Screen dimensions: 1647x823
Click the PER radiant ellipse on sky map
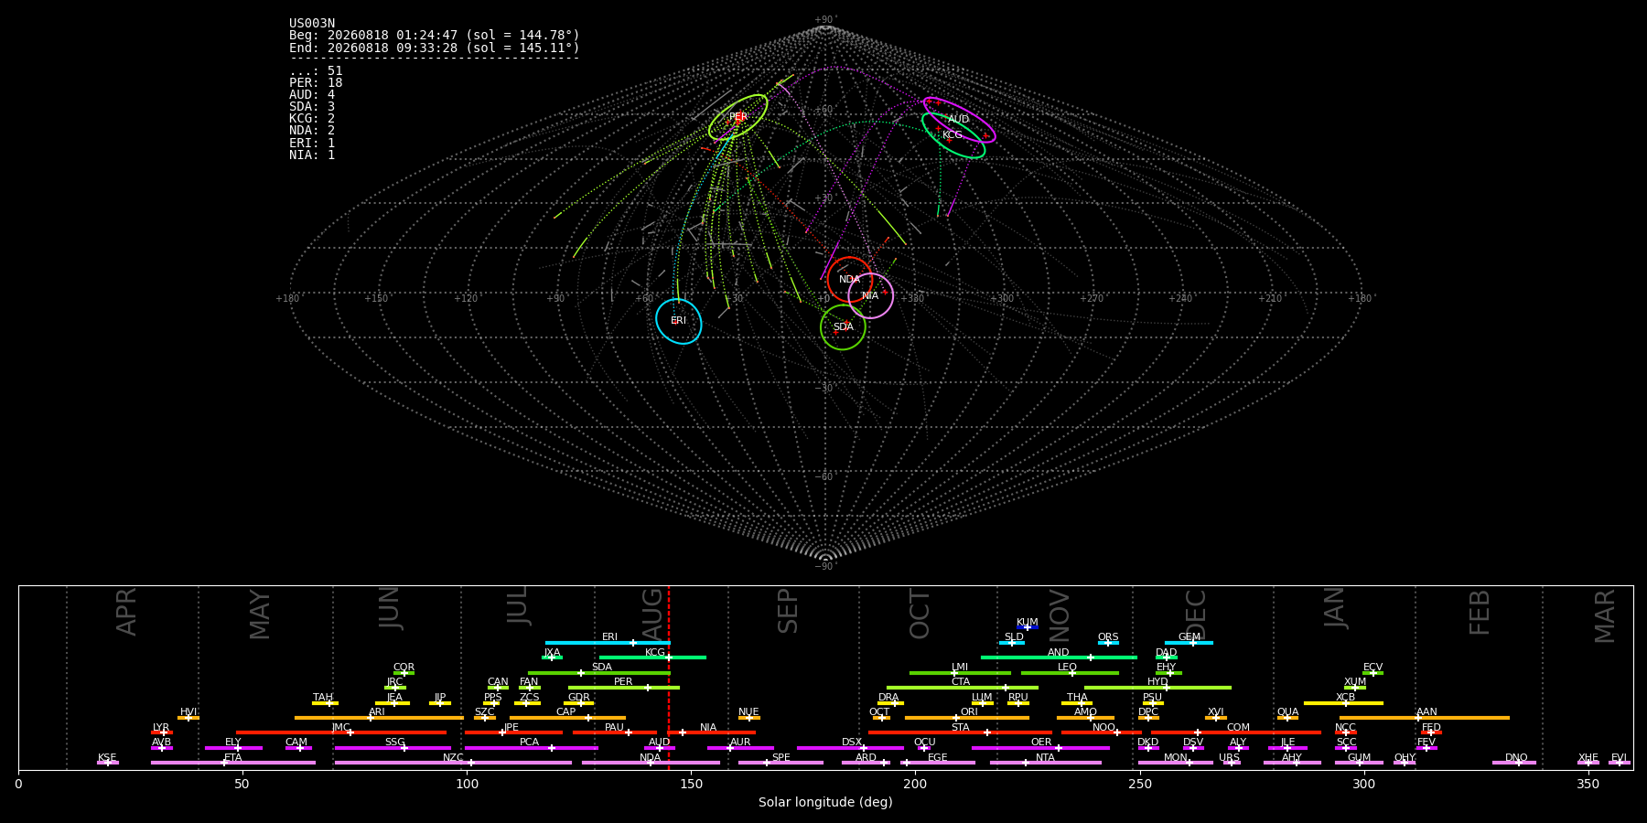pos(737,117)
